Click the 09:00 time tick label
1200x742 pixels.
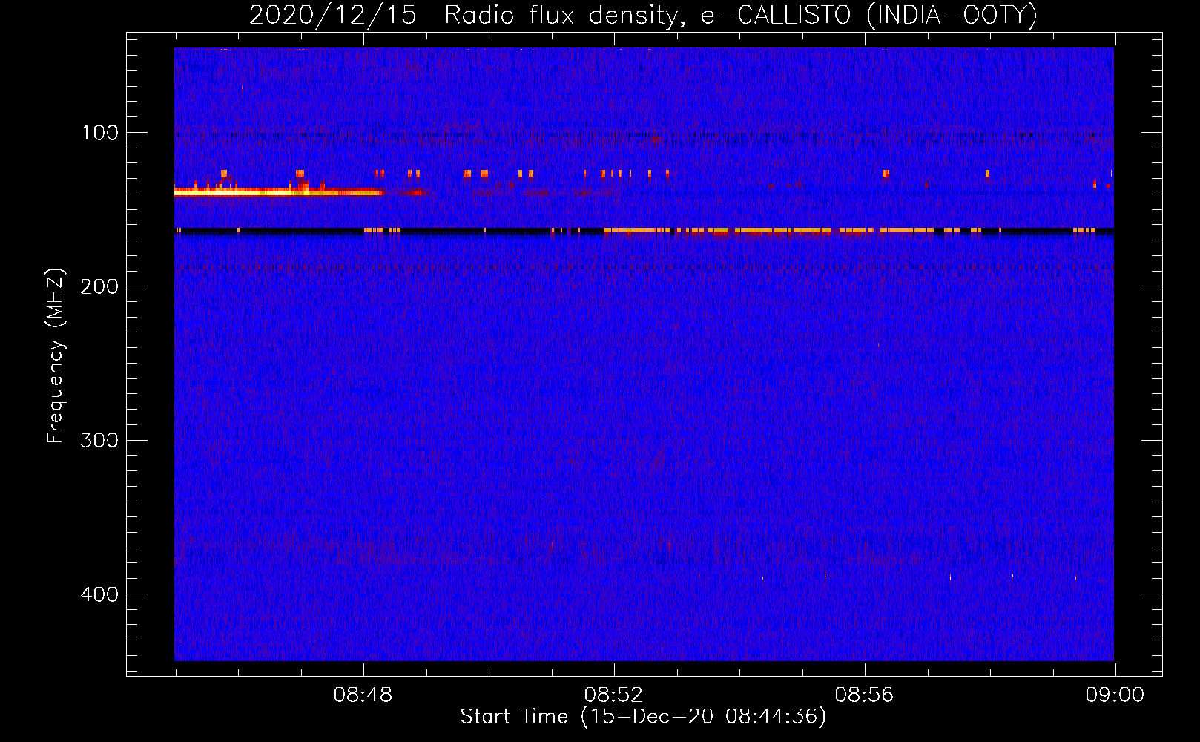(x=1115, y=695)
